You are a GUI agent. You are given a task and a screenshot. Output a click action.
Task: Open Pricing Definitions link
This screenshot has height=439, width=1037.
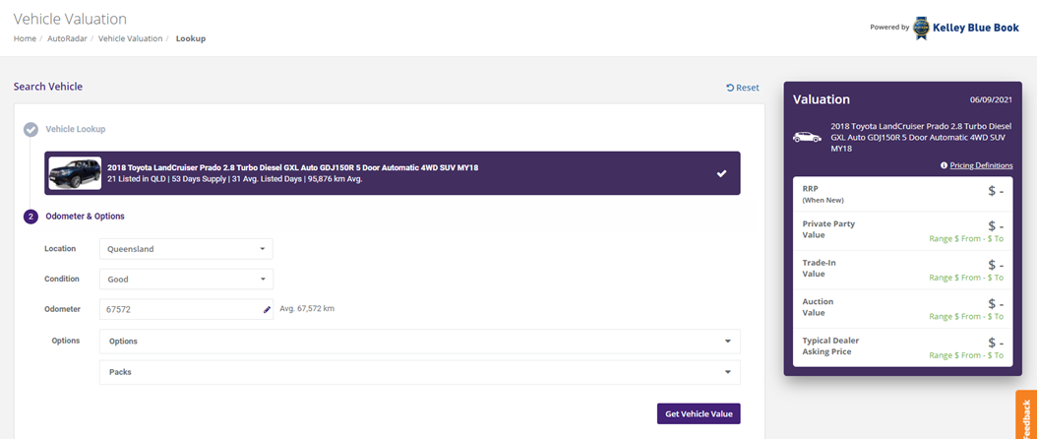(x=981, y=165)
